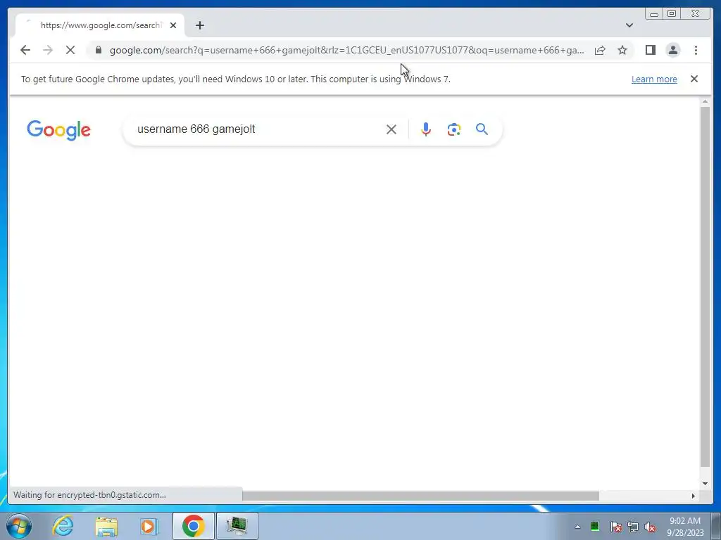The image size is (721, 540).
Task: Submit search with the magnifier icon
Action: pos(482,129)
